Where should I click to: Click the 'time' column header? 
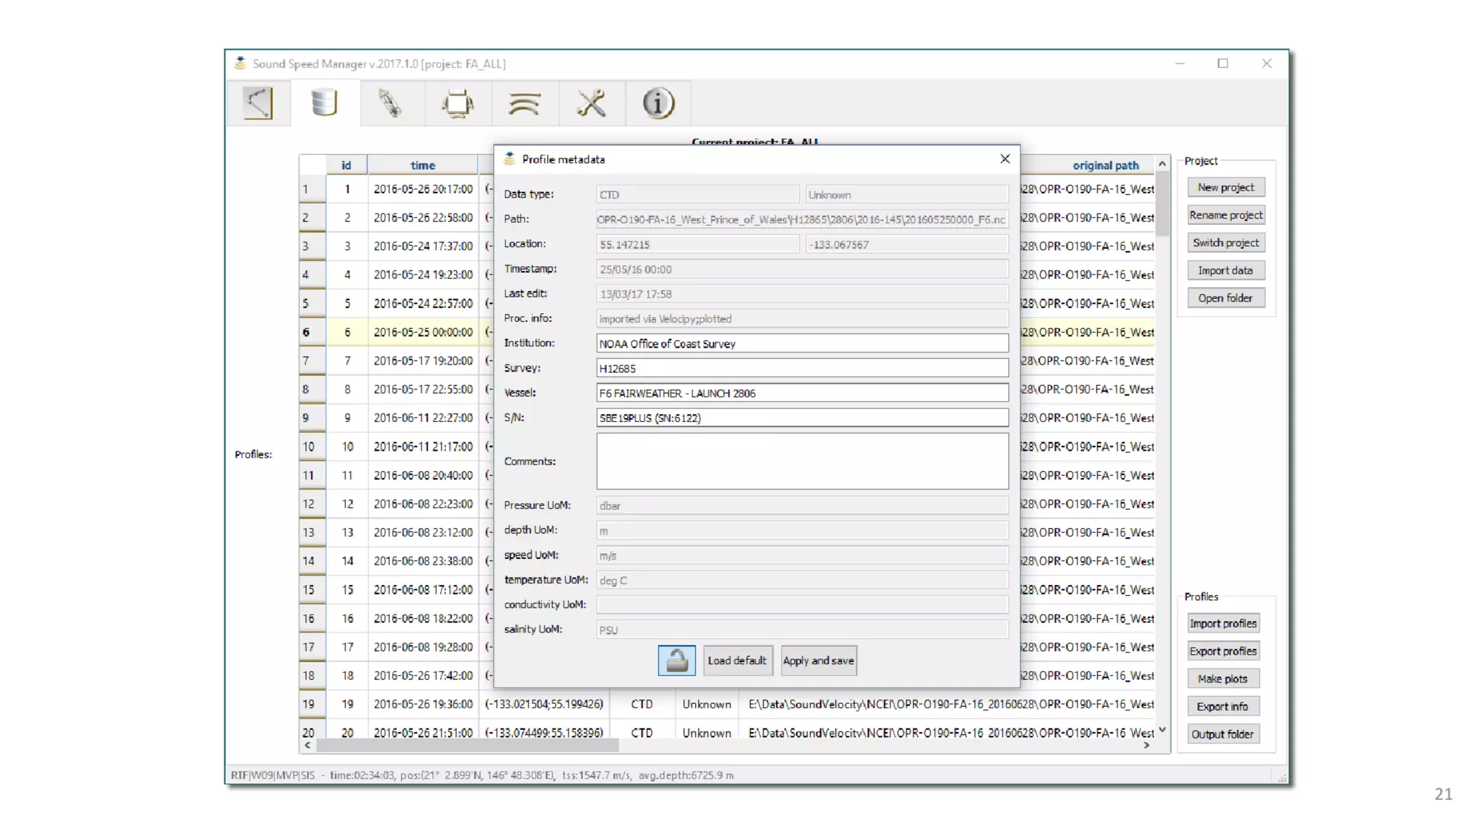click(422, 165)
